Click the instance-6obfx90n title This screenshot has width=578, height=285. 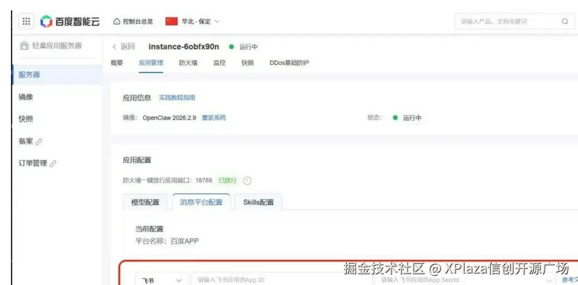[184, 47]
